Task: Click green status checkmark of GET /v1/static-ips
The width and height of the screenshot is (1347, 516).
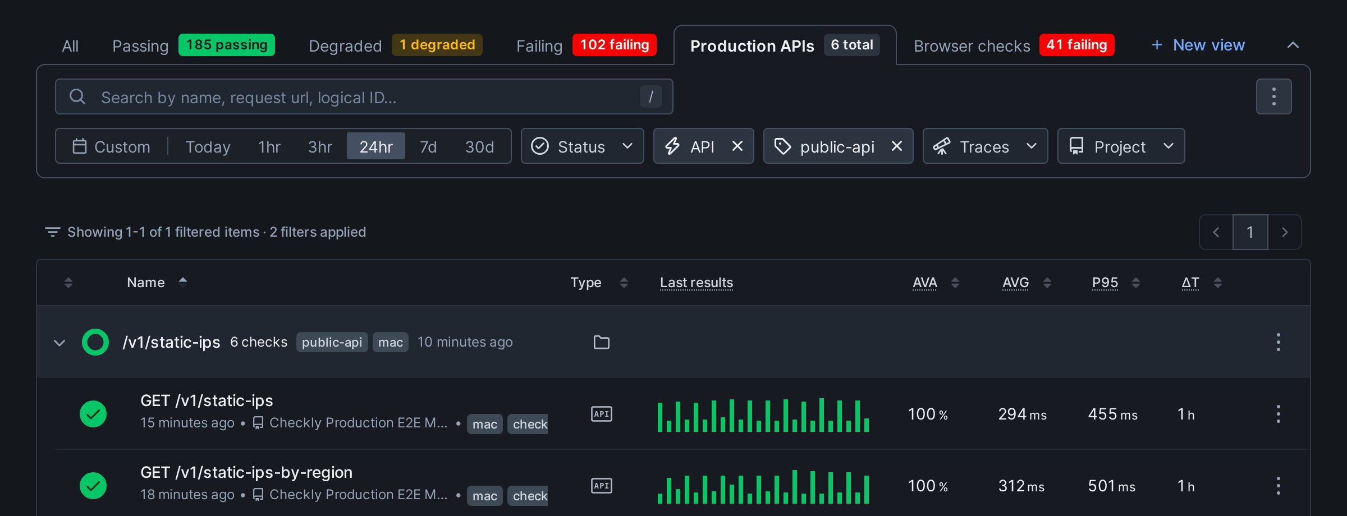Action: [93, 414]
